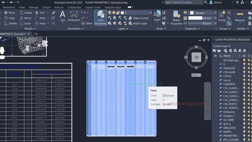Click the Object Color wheel icon

point(185,13)
